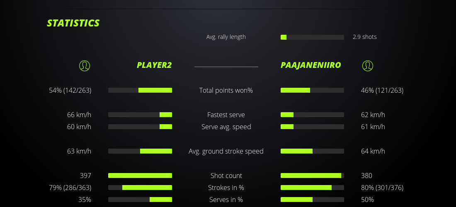The image size is (456, 207).
Task: Click the 2.9 shots value
Action: pyautogui.click(x=365, y=37)
